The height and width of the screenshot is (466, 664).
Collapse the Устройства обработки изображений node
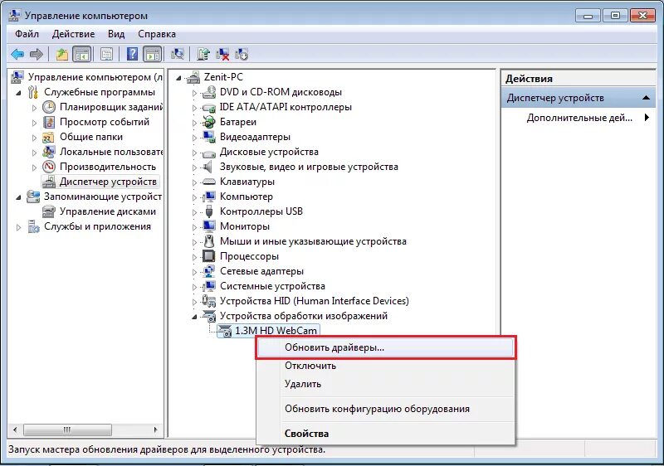194,317
